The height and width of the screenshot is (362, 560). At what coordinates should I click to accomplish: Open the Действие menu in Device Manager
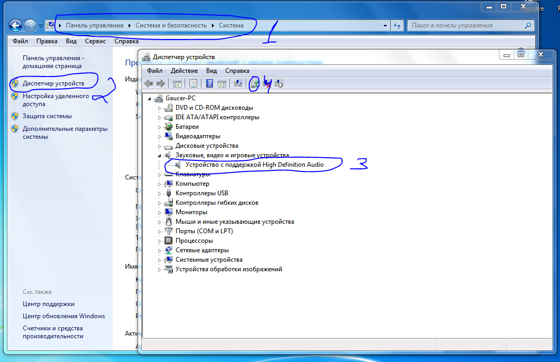point(185,71)
